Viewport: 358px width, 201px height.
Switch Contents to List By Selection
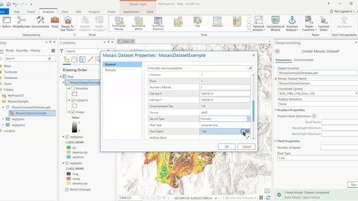82,60
